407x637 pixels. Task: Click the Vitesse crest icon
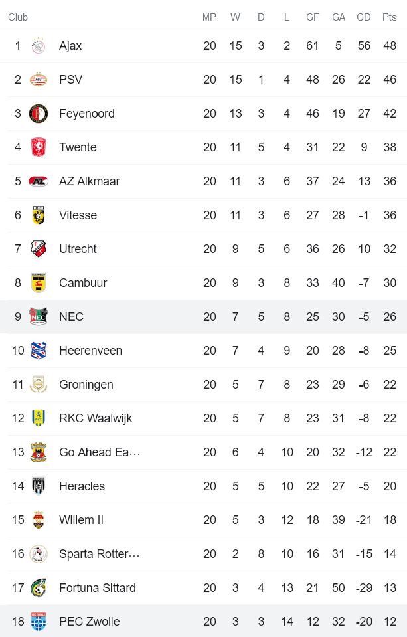(39, 215)
